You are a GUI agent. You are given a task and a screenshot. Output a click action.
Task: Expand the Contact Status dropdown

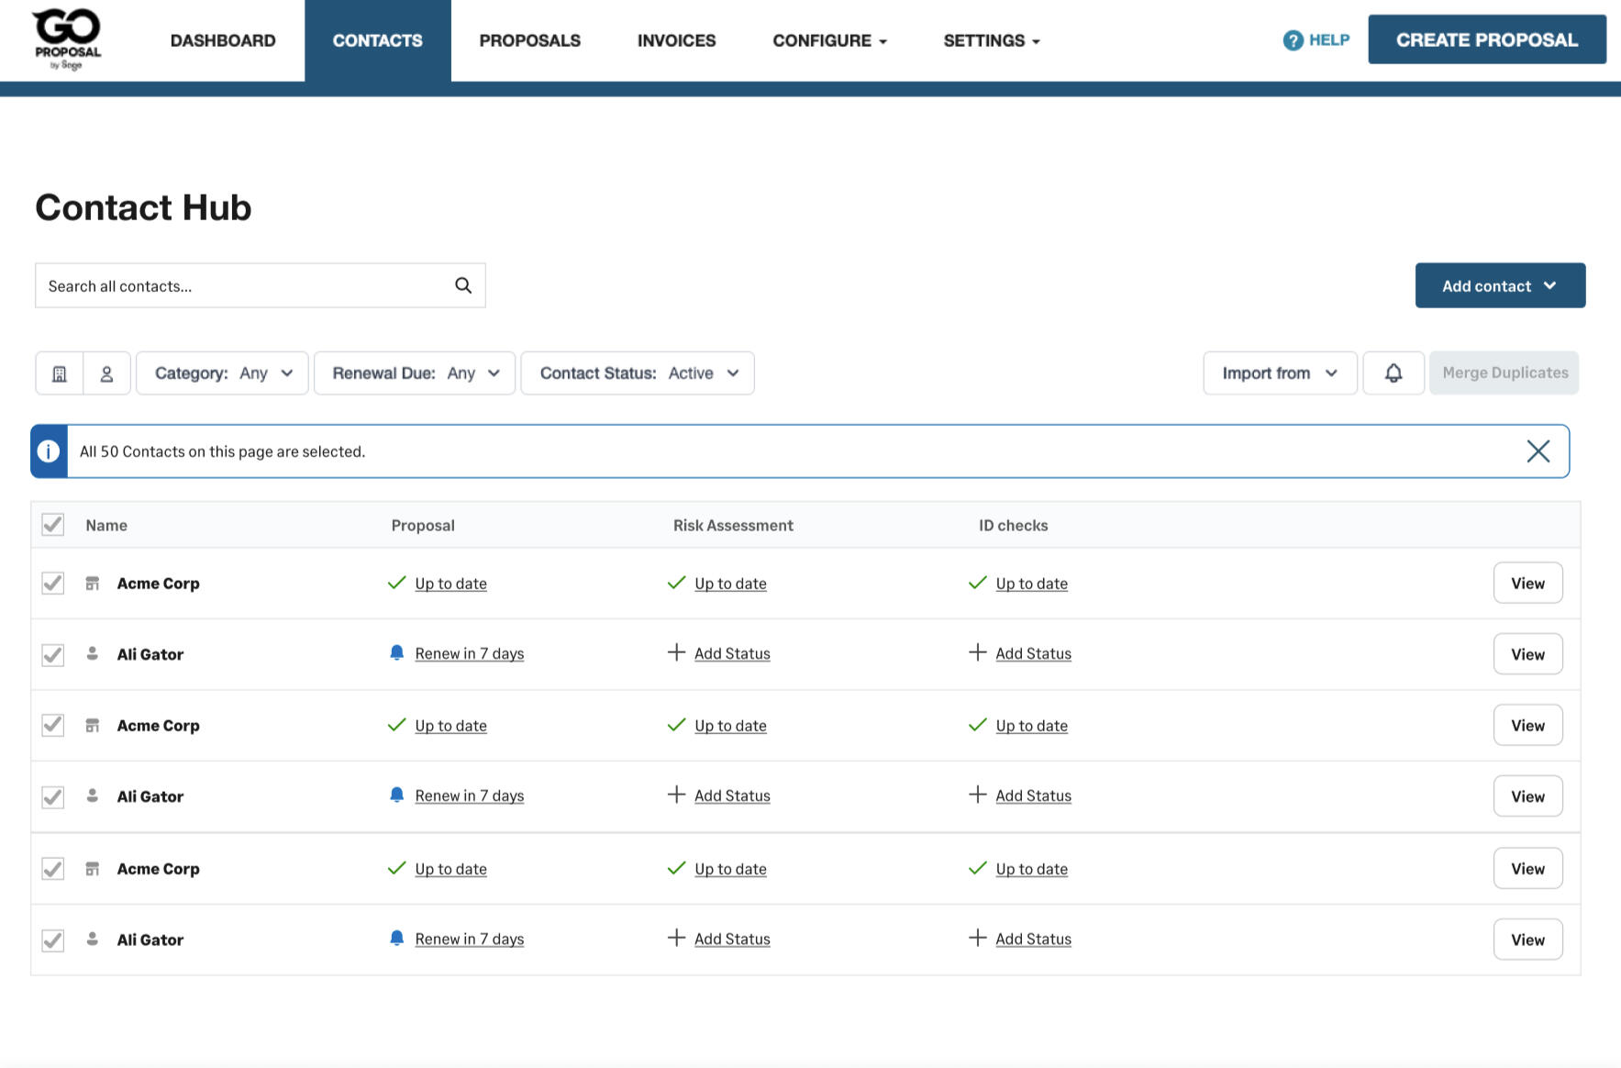[638, 373]
